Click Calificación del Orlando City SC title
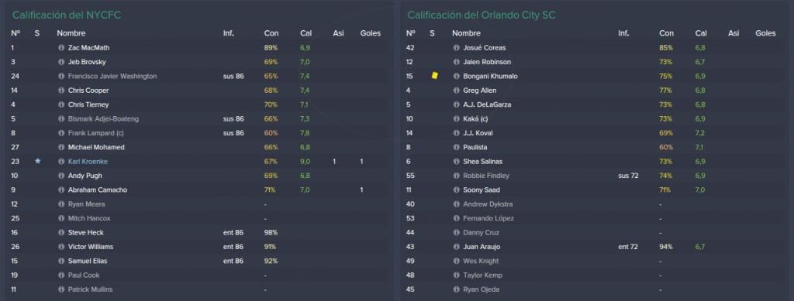The width and height of the screenshot is (794, 301). [x=481, y=15]
